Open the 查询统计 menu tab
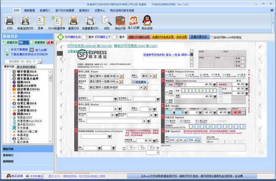Viewport: 276px width, 181px height. (84, 11)
